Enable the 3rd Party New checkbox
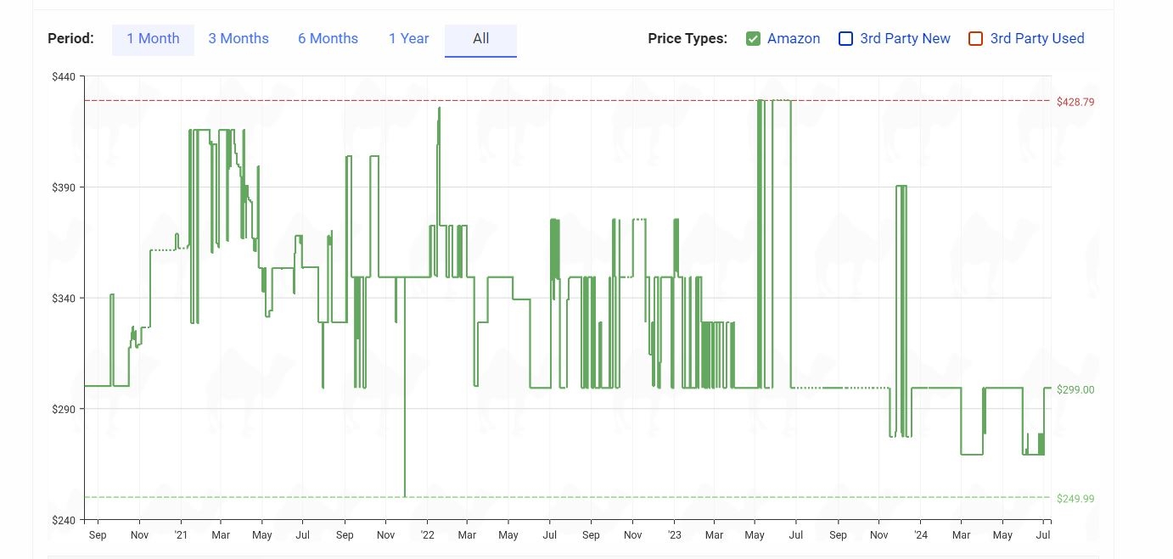1173x559 pixels. coord(845,39)
